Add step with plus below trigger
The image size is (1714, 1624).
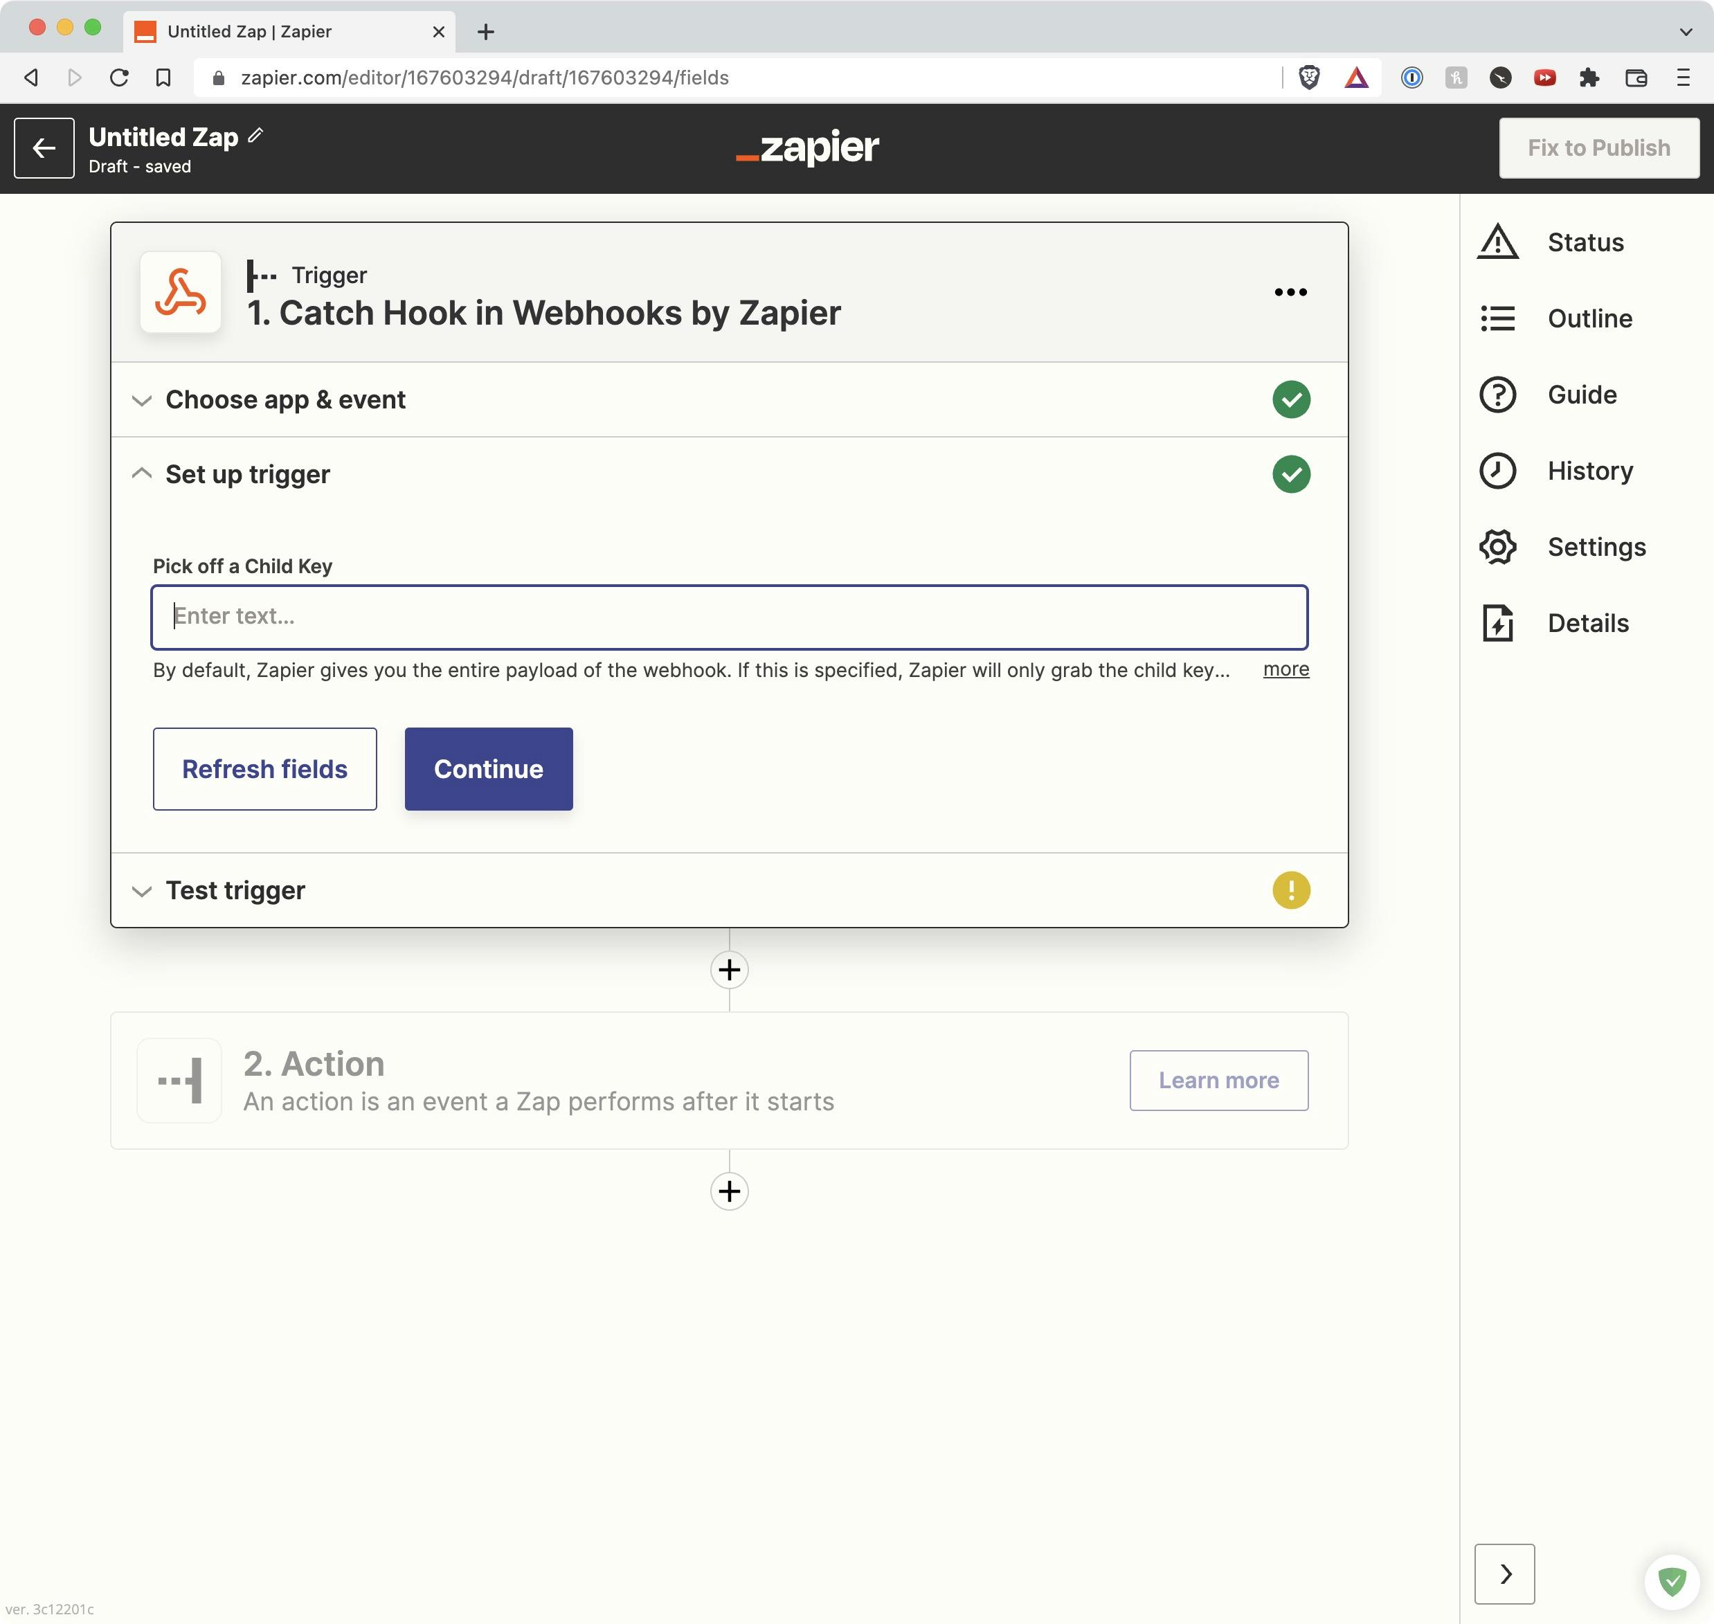pyautogui.click(x=729, y=970)
